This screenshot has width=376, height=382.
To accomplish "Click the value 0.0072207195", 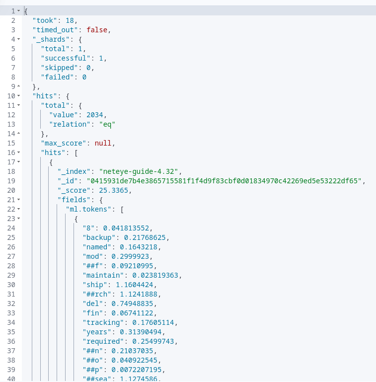I will (x=137, y=370).
